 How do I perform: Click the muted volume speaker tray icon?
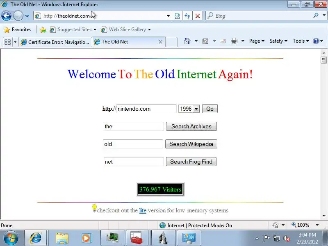click(x=286, y=238)
